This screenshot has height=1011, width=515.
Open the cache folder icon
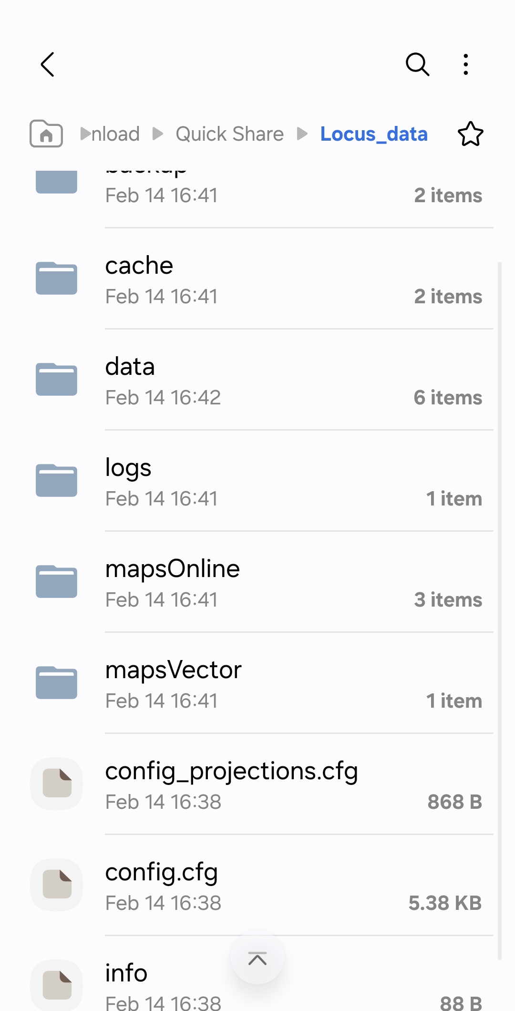click(57, 279)
